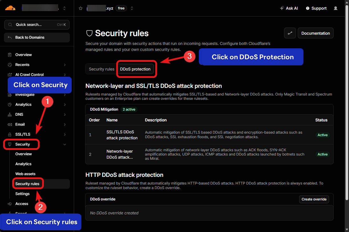349x232 pixels.
Task: Open the domain selector dropdown arrows
Action: coord(132,8)
